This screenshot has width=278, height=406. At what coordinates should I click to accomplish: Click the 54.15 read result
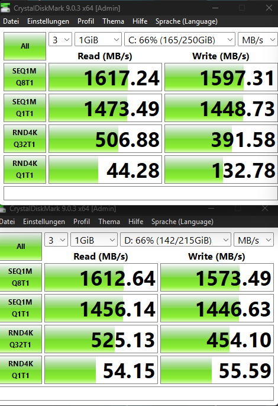[101, 370]
